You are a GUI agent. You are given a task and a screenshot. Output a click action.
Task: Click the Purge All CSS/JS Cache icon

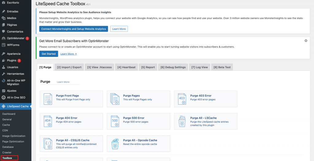pyautogui.click(x=48, y=144)
